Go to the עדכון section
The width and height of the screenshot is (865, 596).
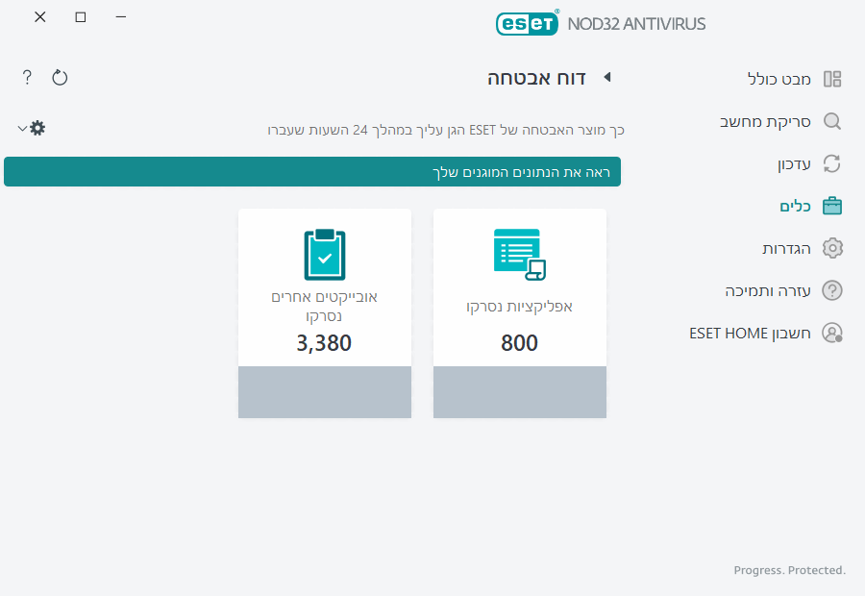[x=794, y=163]
